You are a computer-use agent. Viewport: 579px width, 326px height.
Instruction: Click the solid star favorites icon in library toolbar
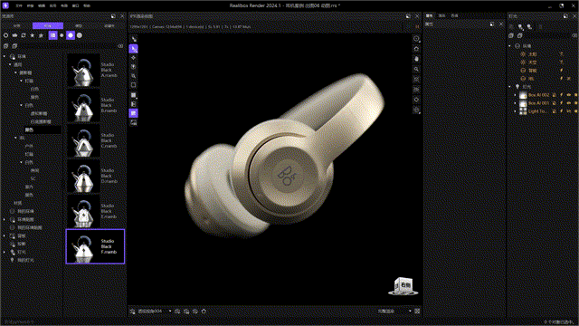(x=33, y=35)
